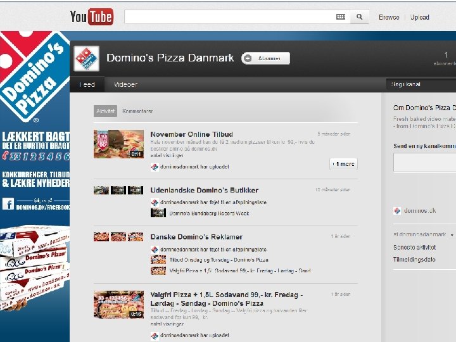Viewport: 456px width, 342px height.
Task: Open the on-screen keyboard icon in search bar
Action: click(341, 17)
